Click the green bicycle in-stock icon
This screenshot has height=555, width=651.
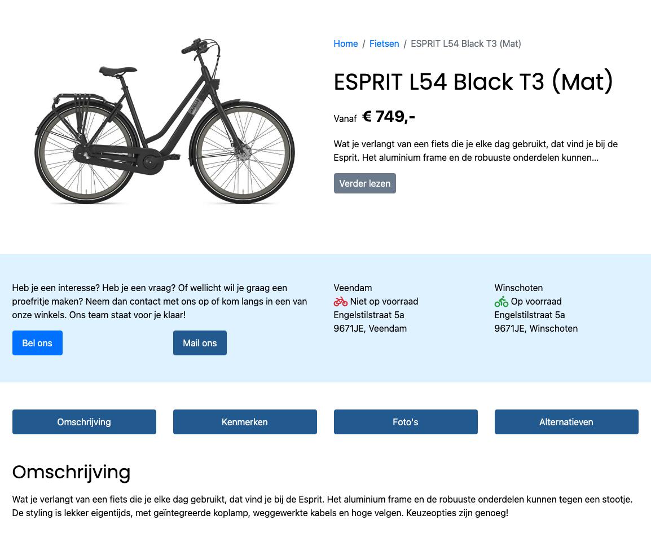click(501, 301)
